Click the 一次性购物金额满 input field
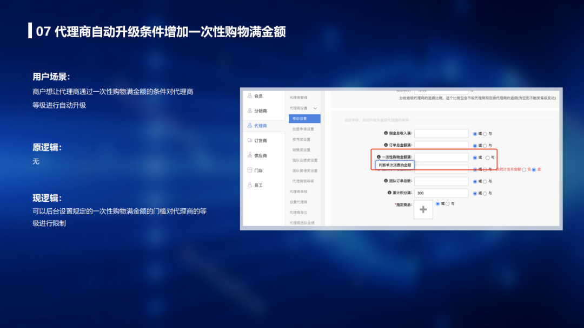Viewport: 584px width, 328px height. click(441, 158)
